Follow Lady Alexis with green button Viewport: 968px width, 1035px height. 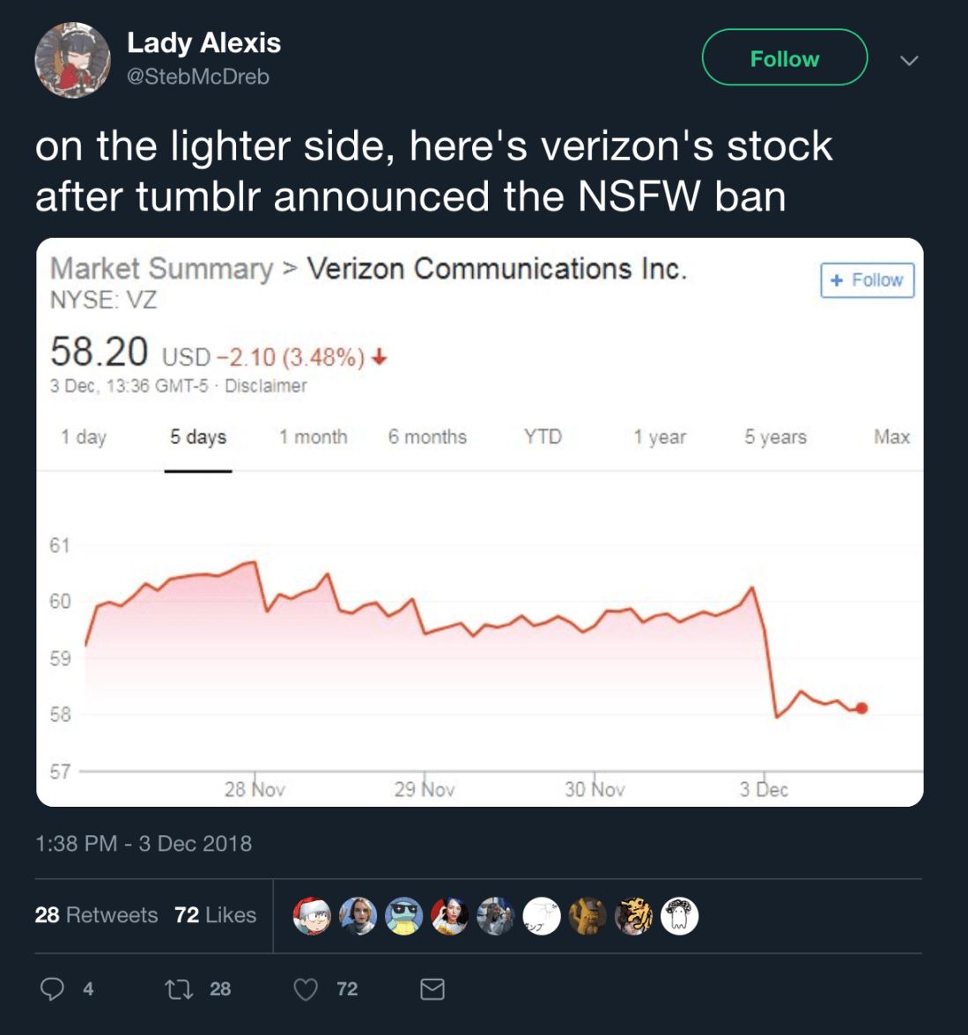784,58
